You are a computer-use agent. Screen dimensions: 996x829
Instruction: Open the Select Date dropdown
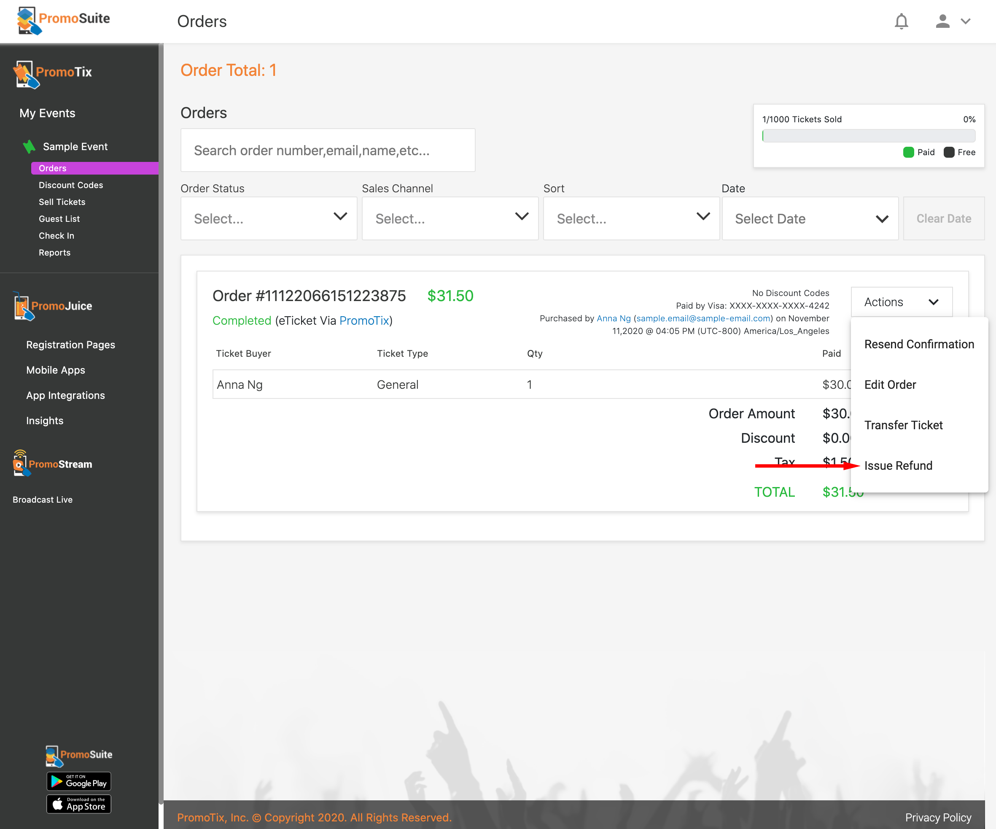[810, 218]
